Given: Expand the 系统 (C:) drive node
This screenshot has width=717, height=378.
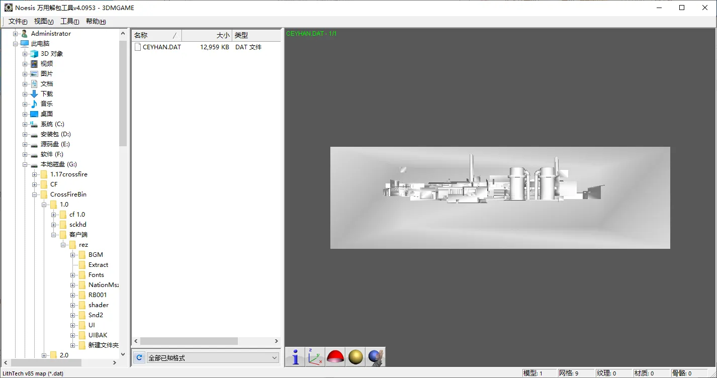Looking at the screenshot, I should (25, 124).
